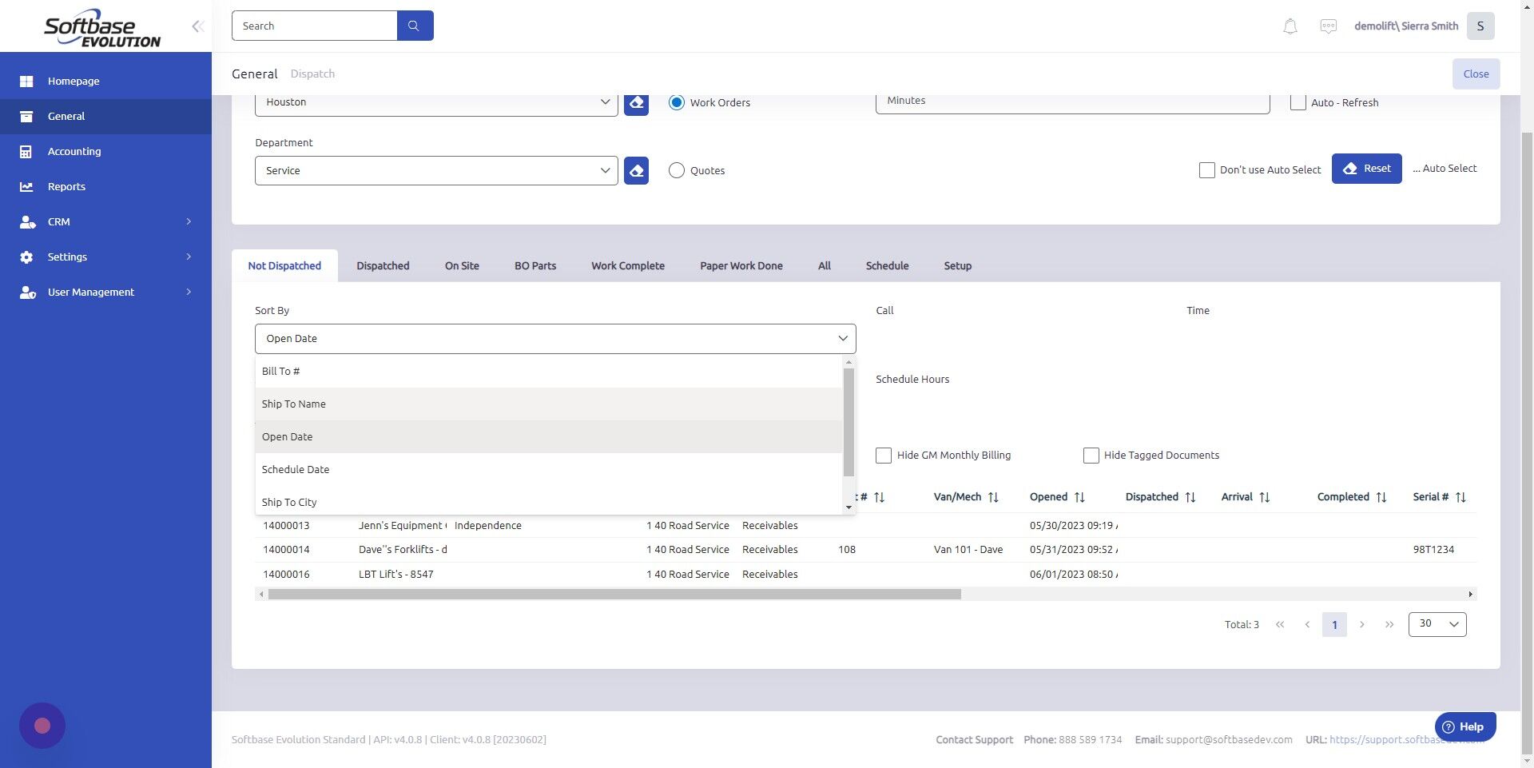1534x768 pixels.
Task: Open the Dispatch view next to General
Action: (x=312, y=74)
